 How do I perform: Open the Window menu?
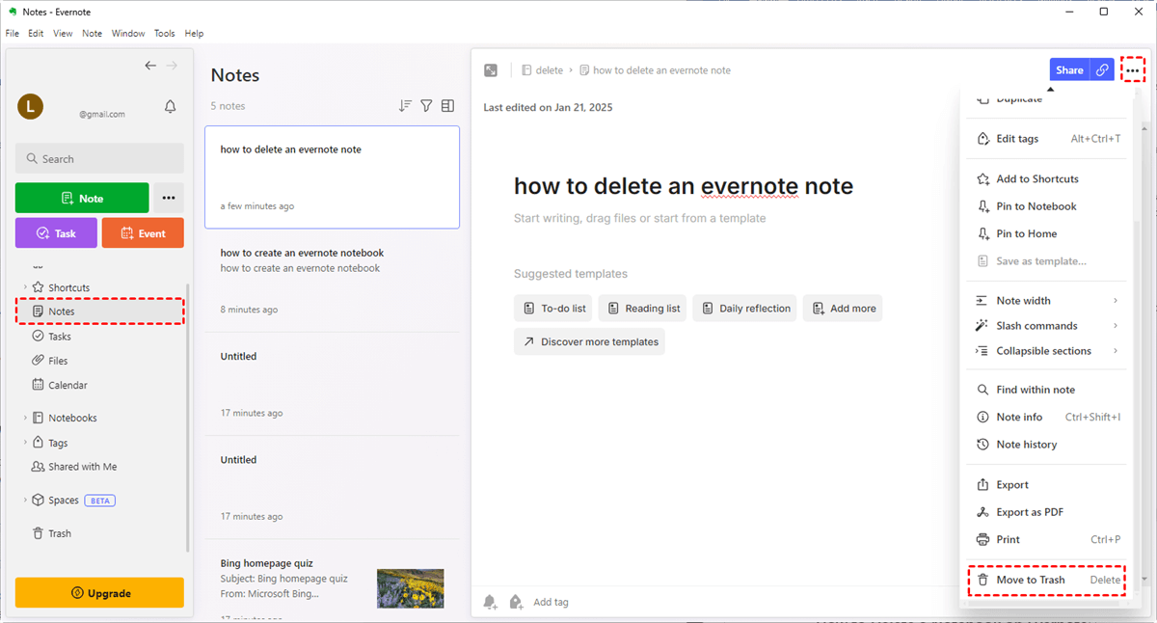pyautogui.click(x=128, y=33)
